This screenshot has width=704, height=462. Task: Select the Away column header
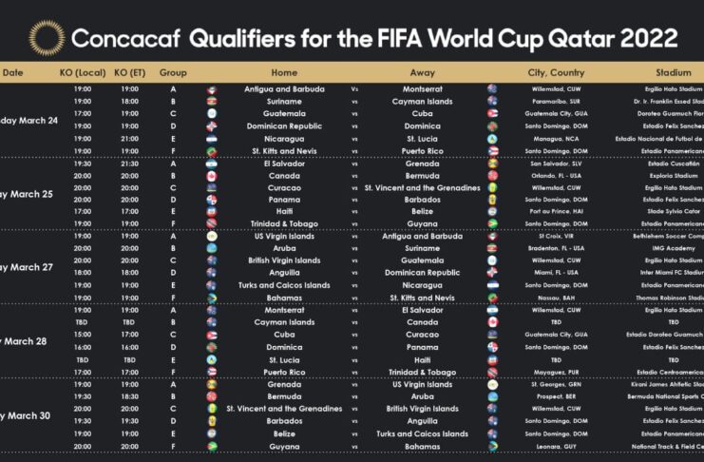[423, 72]
